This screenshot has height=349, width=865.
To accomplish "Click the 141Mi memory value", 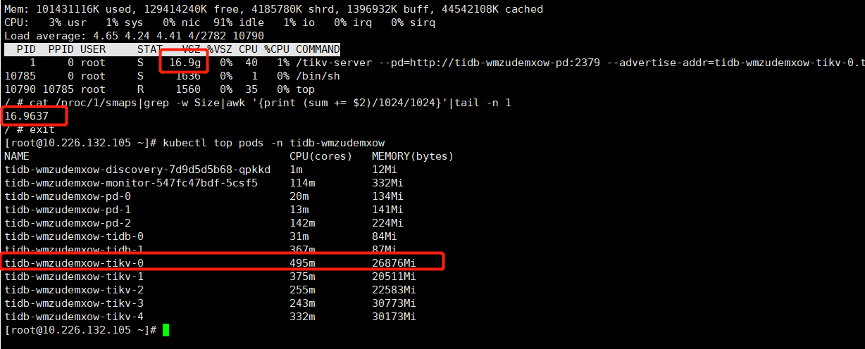I will pyautogui.click(x=387, y=210).
